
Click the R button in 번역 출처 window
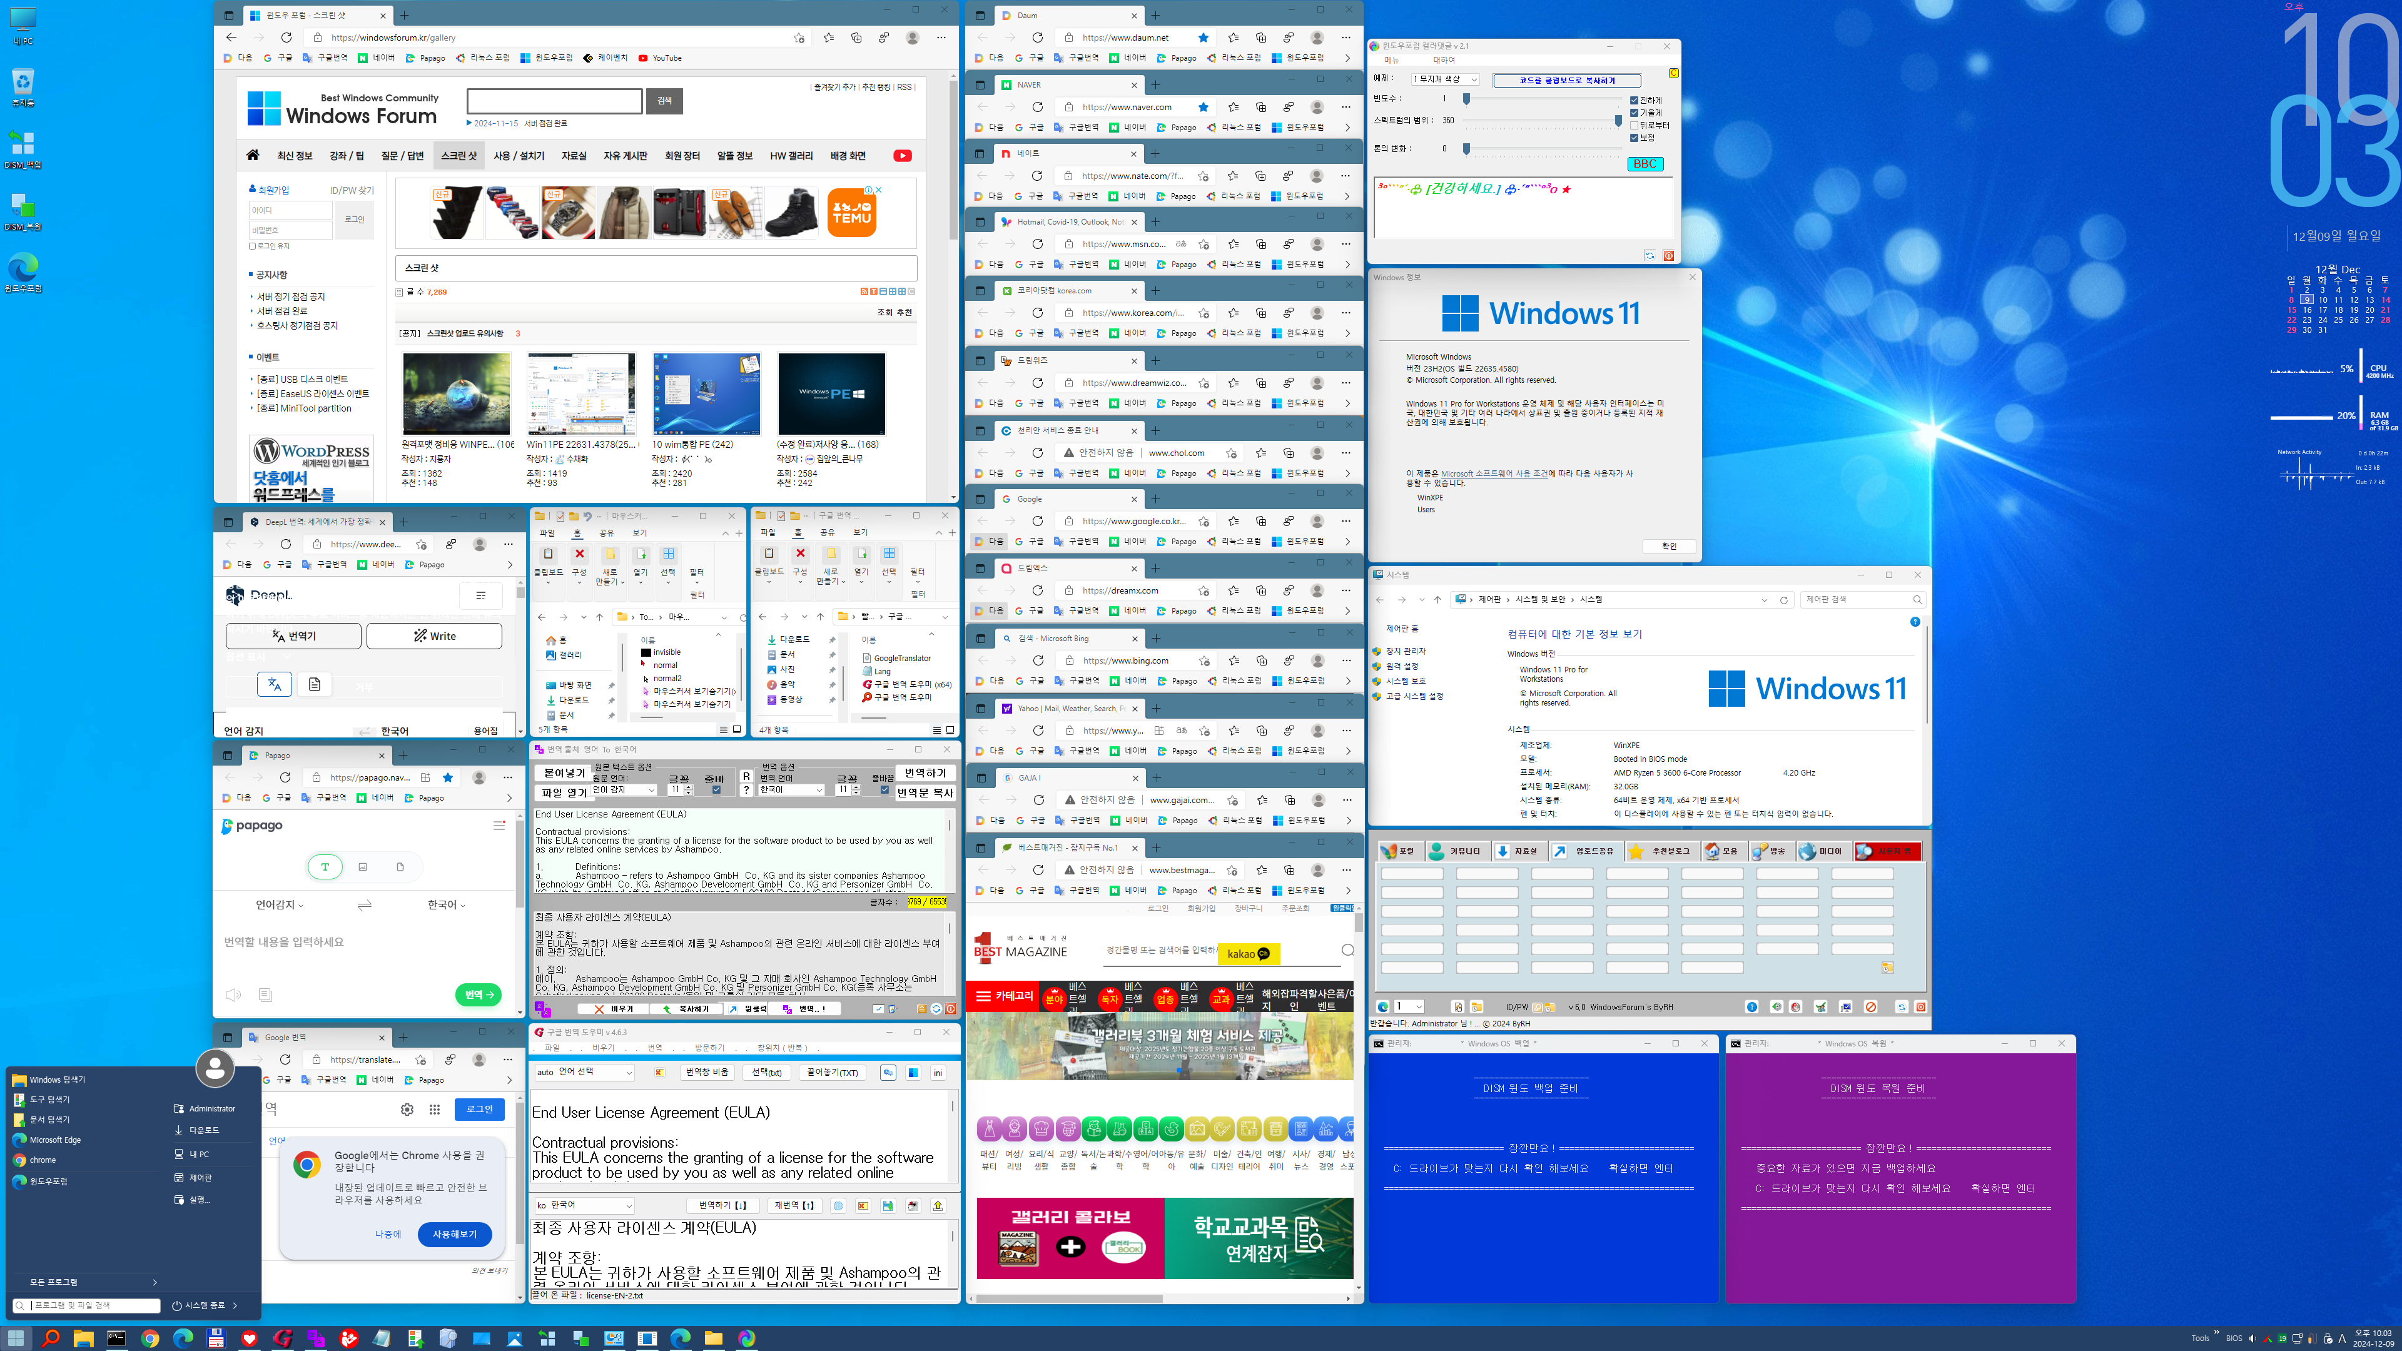coord(746,776)
